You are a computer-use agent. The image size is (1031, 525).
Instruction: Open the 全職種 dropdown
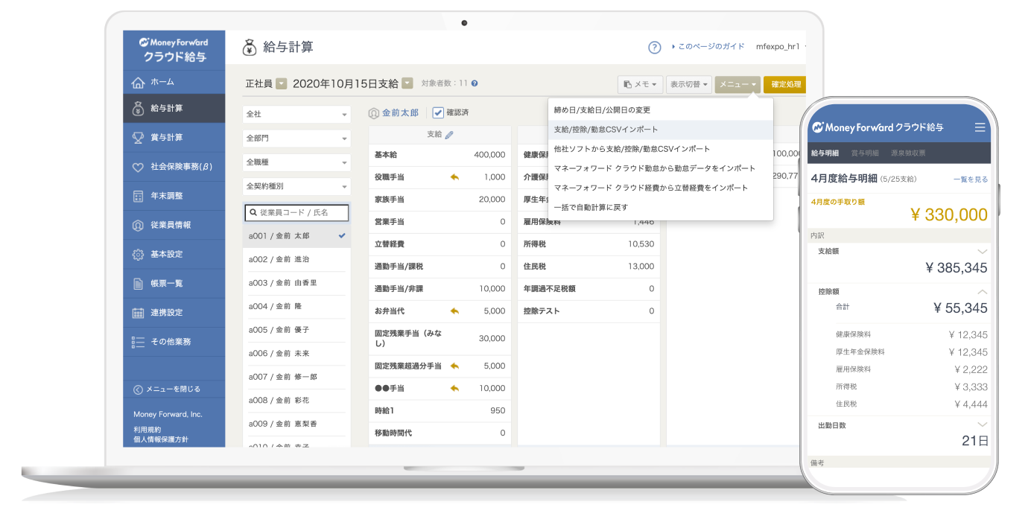296,162
